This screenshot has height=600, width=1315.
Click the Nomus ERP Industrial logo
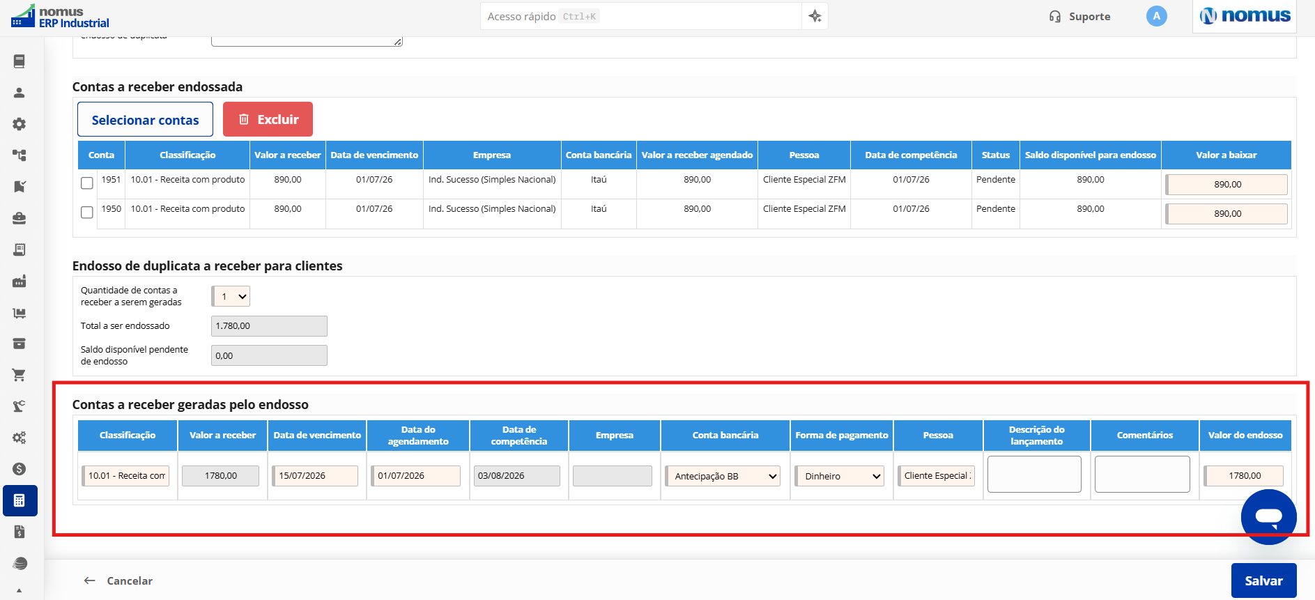(x=60, y=17)
